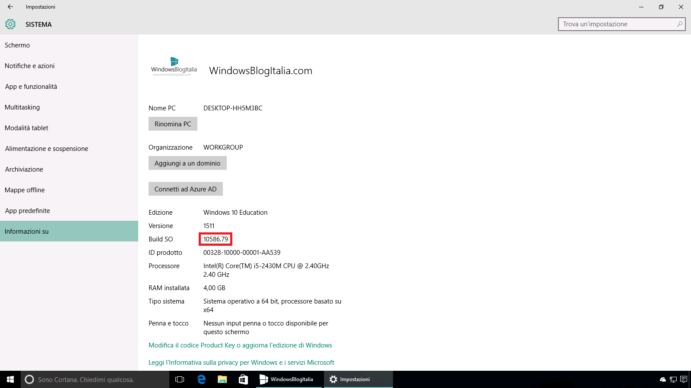Click the build number 10586.79
691x388 pixels.
[216, 239]
